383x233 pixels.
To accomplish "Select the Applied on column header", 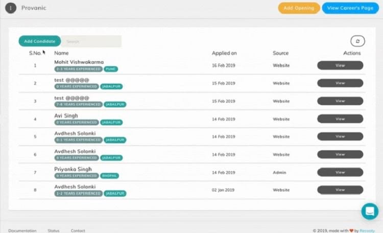I will pyautogui.click(x=224, y=53).
